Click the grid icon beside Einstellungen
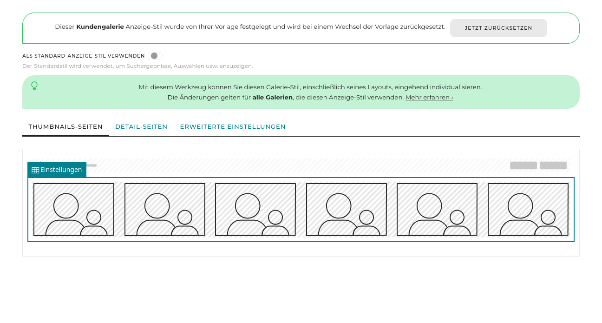This screenshot has height=323, width=602. 35,170
